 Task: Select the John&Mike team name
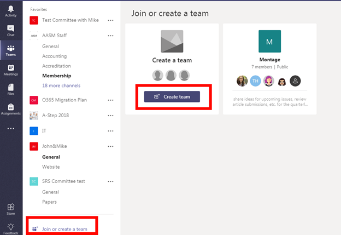tap(54, 146)
